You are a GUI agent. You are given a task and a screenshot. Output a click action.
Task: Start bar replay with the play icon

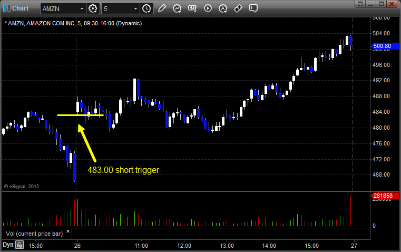pyautogui.click(x=208, y=8)
